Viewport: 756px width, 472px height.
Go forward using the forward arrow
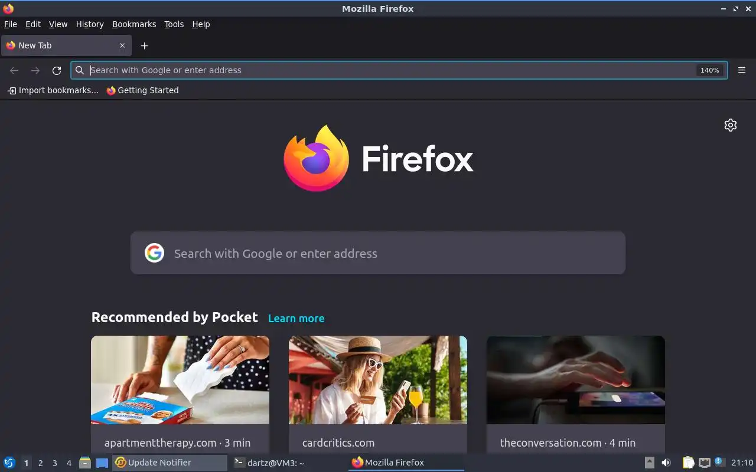click(x=35, y=70)
